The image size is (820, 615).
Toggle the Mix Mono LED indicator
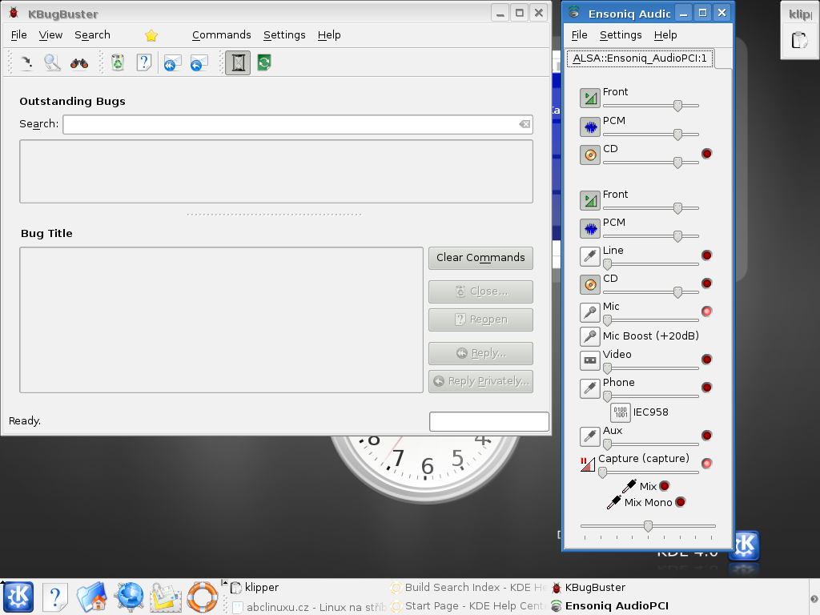pyautogui.click(x=681, y=503)
